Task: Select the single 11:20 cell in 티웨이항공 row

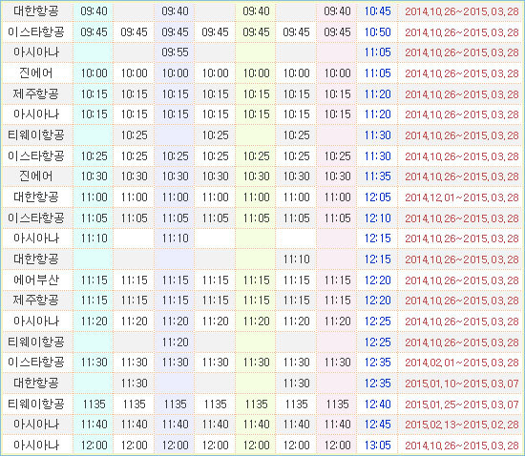Action: 175,342
